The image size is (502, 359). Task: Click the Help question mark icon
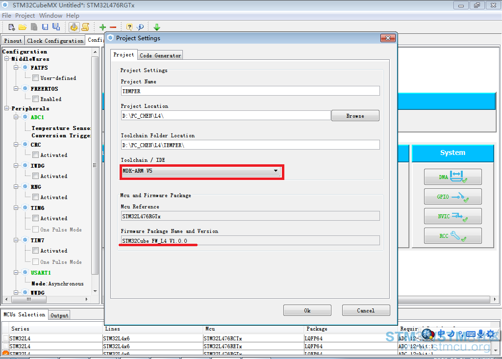coord(129,27)
